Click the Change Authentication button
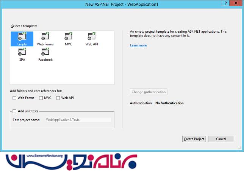 pyautogui.click(x=149, y=92)
